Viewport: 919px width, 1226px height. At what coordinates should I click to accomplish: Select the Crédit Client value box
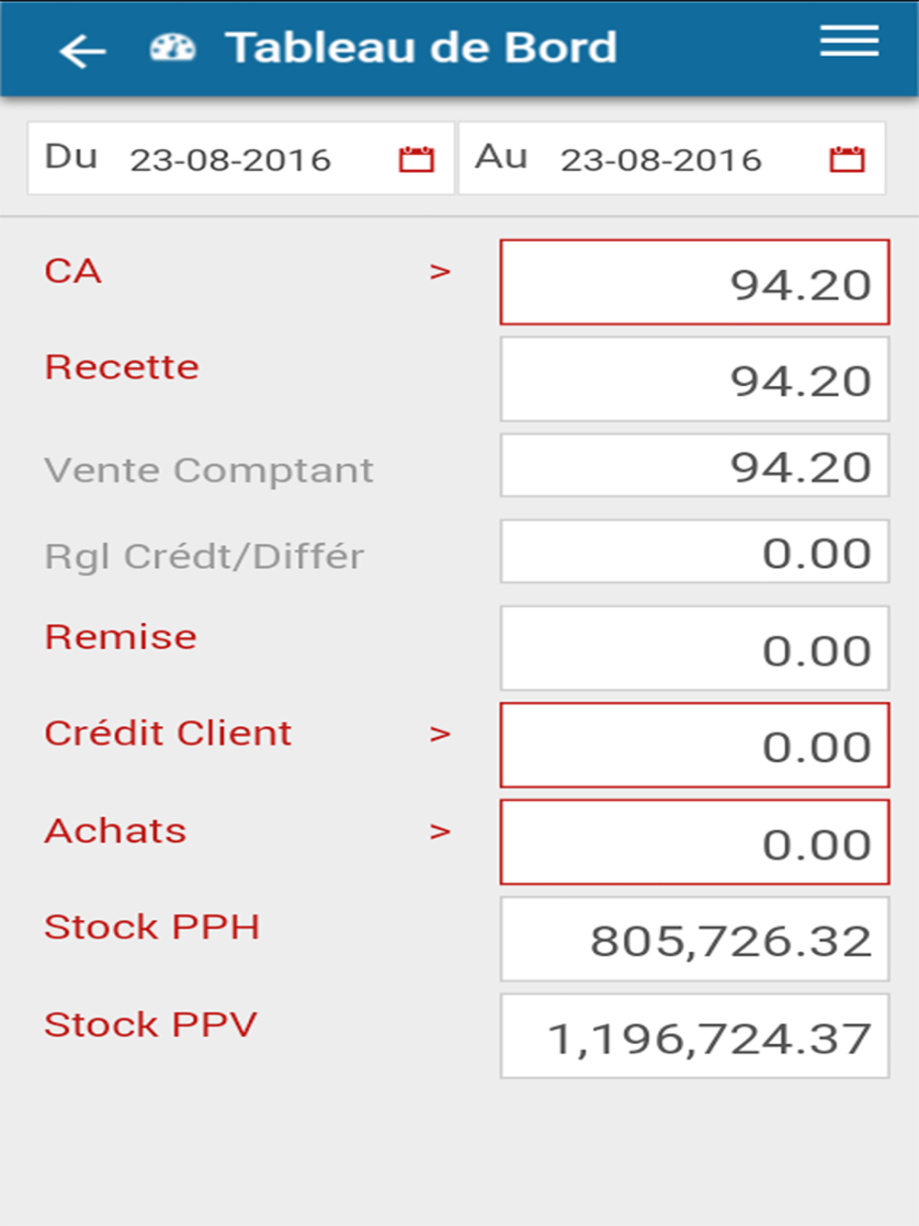(x=695, y=745)
